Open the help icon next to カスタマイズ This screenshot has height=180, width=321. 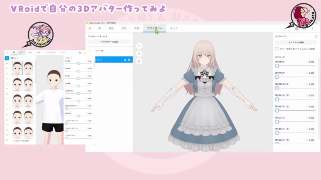pos(316,36)
